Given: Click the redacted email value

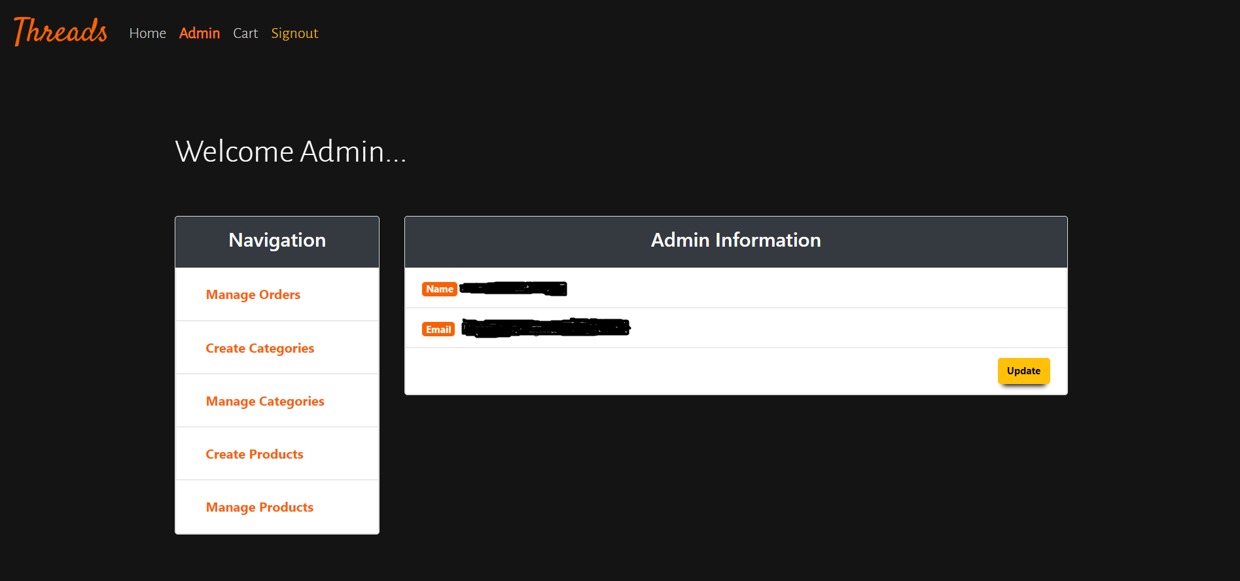Looking at the screenshot, I should pos(545,327).
